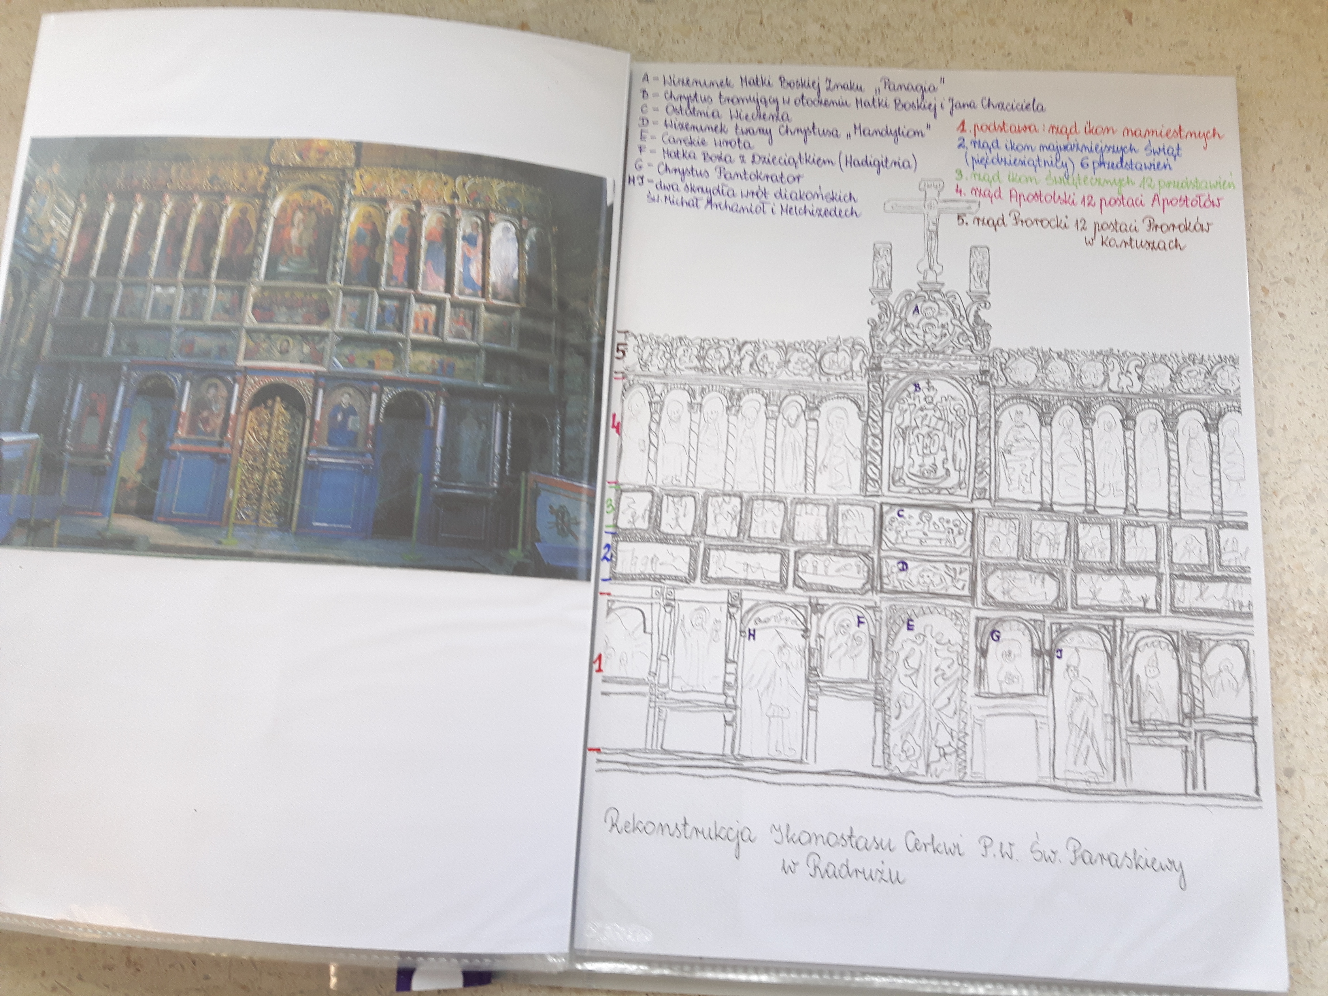Click red row number 1 in margin
1328x996 pixels.
tap(598, 663)
